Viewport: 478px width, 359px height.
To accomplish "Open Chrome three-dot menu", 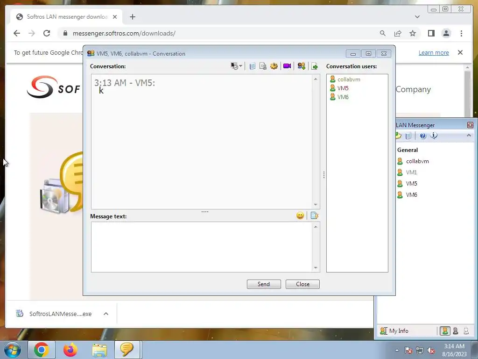I will click(x=461, y=33).
